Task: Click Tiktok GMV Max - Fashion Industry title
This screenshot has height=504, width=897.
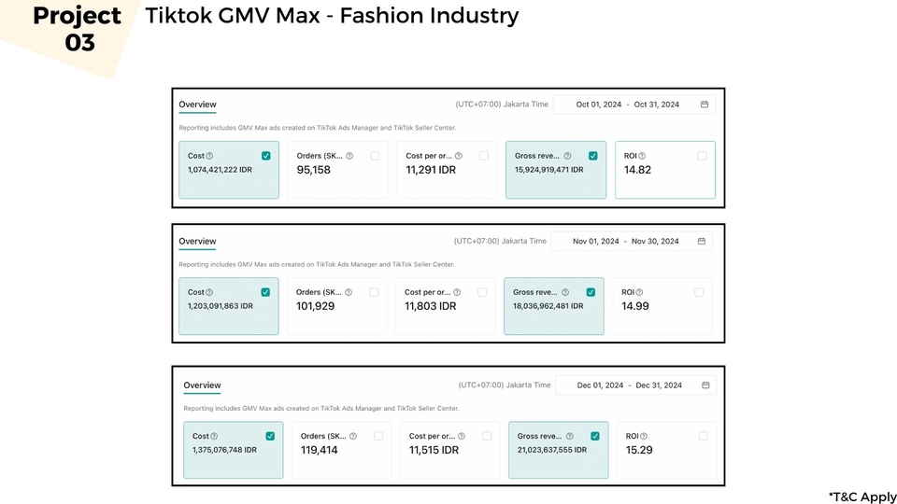Action: pyautogui.click(x=332, y=16)
